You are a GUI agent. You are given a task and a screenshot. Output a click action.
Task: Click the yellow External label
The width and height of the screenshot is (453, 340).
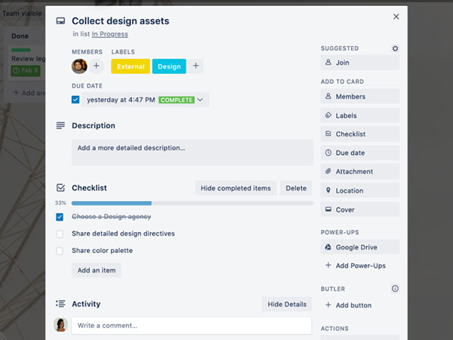pos(131,66)
